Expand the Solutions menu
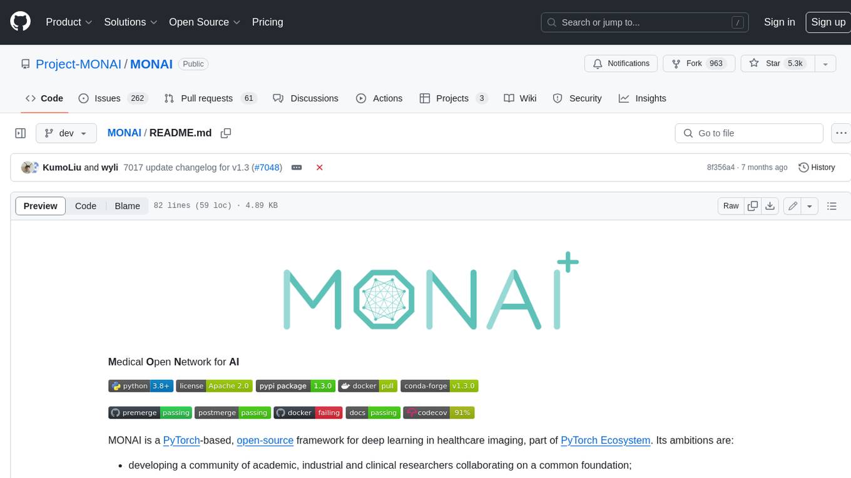Screen dimensions: 851x478 coord(130,22)
